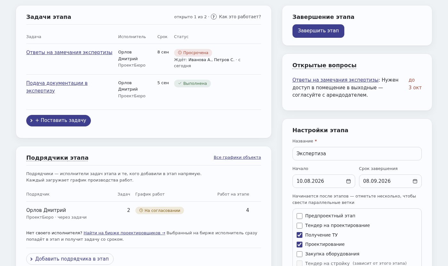Click the Исполнитель column header
The width and height of the screenshot is (448, 266).
[132, 37]
